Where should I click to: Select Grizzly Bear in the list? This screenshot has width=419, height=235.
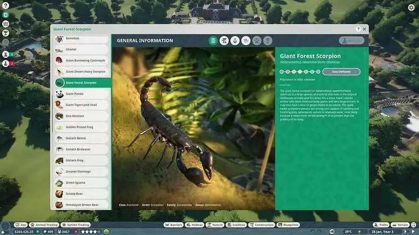click(x=81, y=194)
